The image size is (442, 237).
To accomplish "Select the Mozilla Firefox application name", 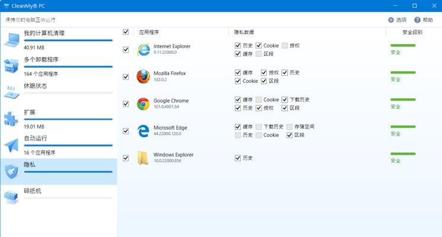I will click(170, 73).
